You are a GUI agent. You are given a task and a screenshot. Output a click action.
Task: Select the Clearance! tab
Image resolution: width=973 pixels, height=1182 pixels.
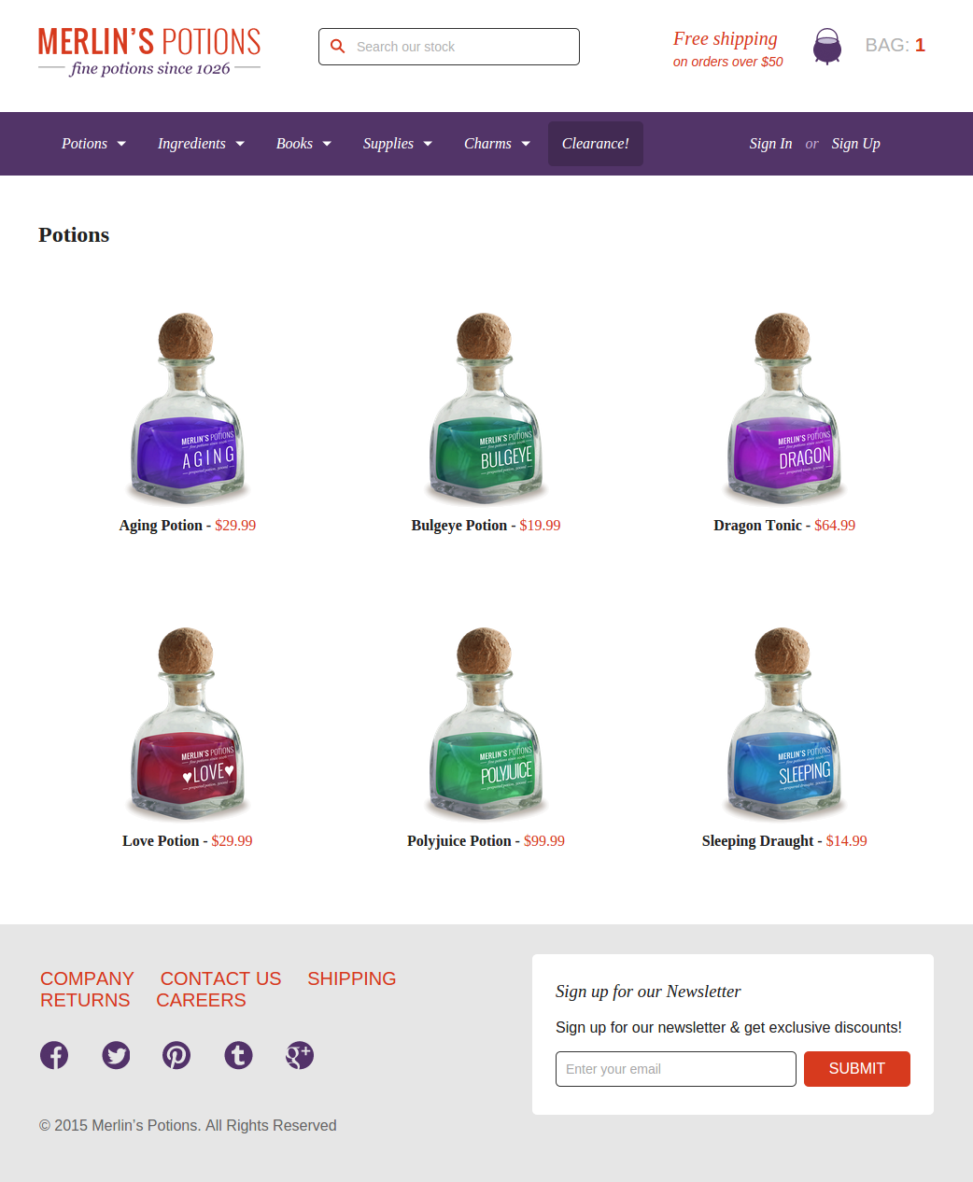tap(596, 144)
